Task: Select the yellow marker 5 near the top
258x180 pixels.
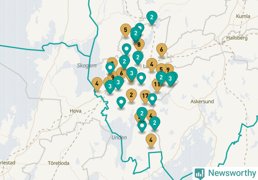Action: coord(126,30)
